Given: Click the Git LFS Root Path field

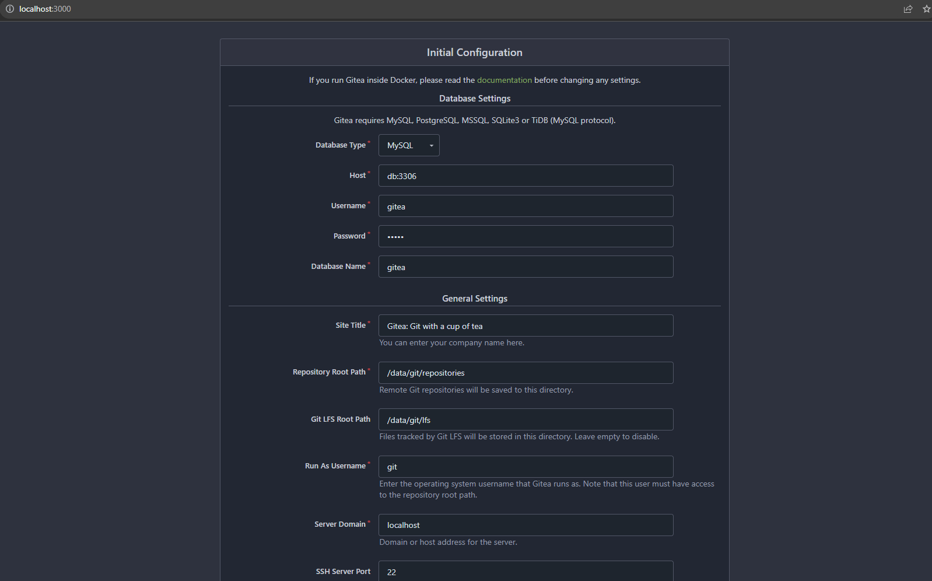Looking at the screenshot, I should [x=525, y=419].
